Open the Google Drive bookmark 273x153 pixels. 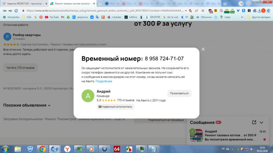(68, 17)
